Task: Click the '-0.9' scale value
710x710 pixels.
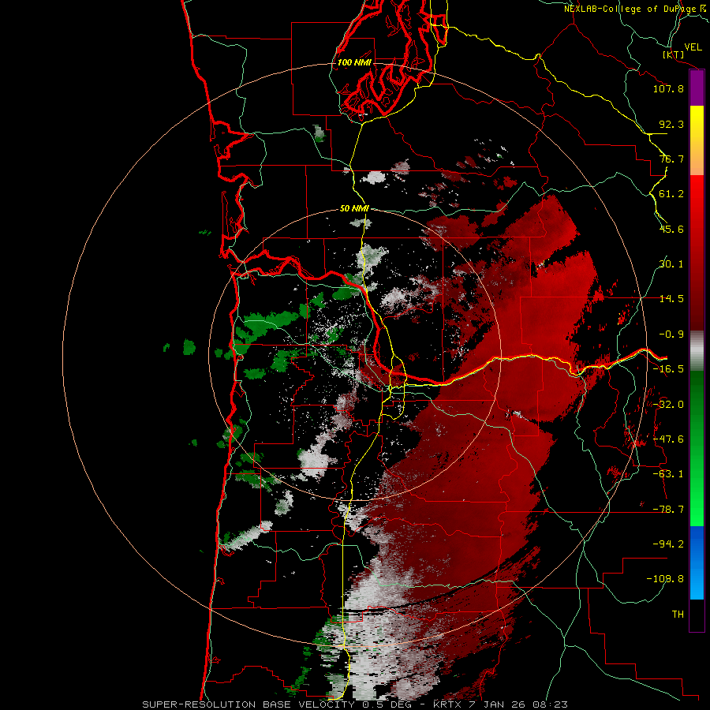Action: pos(671,334)
